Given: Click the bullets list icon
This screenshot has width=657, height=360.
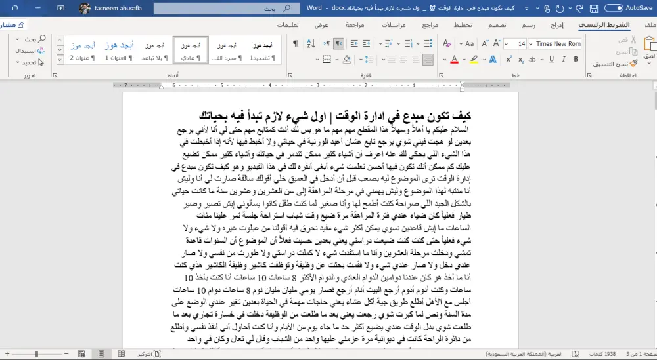Looking at the screenshot, I should 428,43.
